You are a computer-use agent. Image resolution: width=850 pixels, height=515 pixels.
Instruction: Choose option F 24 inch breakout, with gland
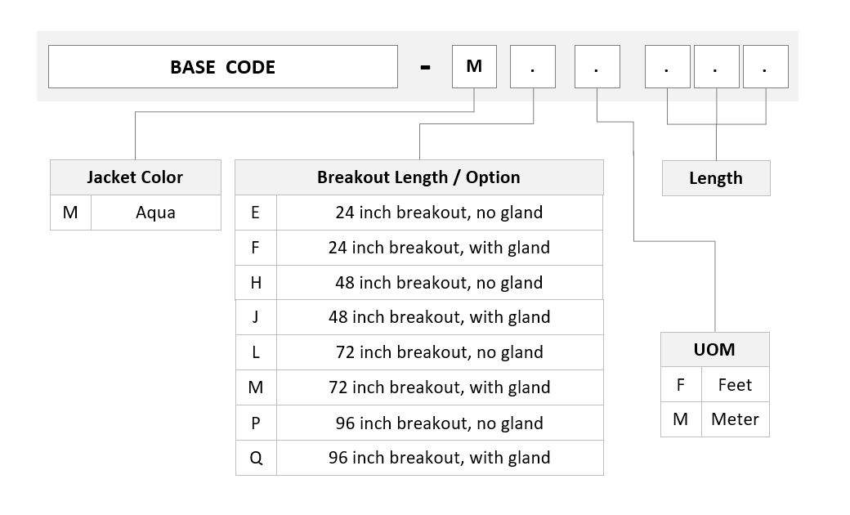(x=419, y=248)
